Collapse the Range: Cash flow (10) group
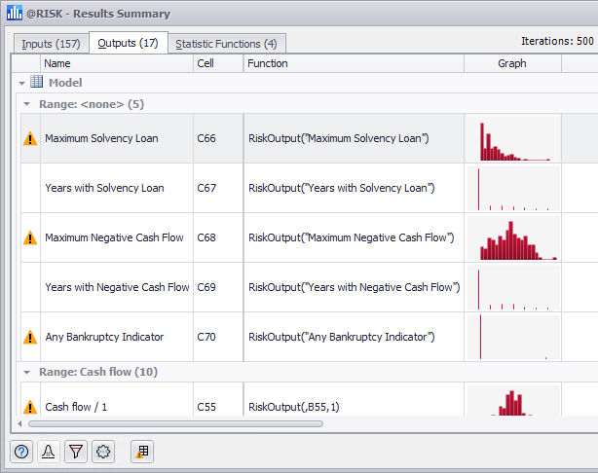This screenshot has width=598, height=473. click(26, 372)
